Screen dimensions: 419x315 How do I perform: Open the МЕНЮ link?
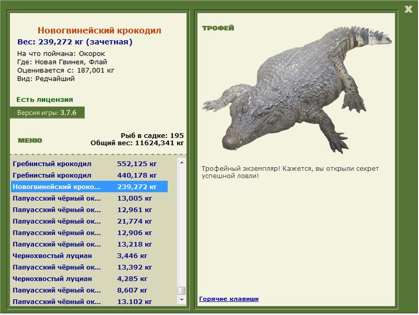pos(30,140)
